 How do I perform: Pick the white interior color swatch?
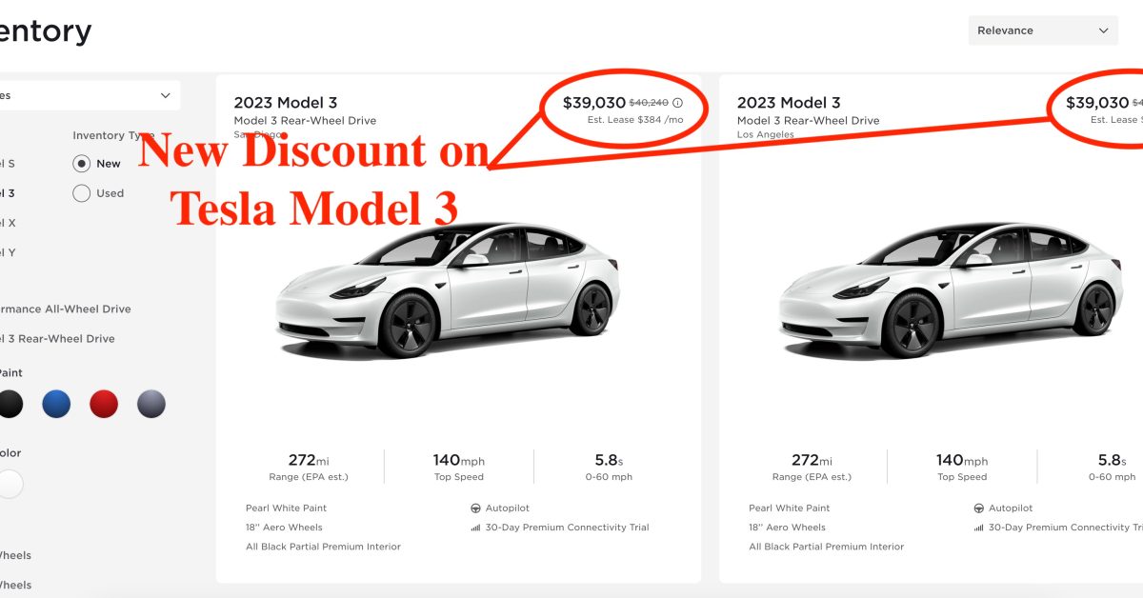(10, 484)
